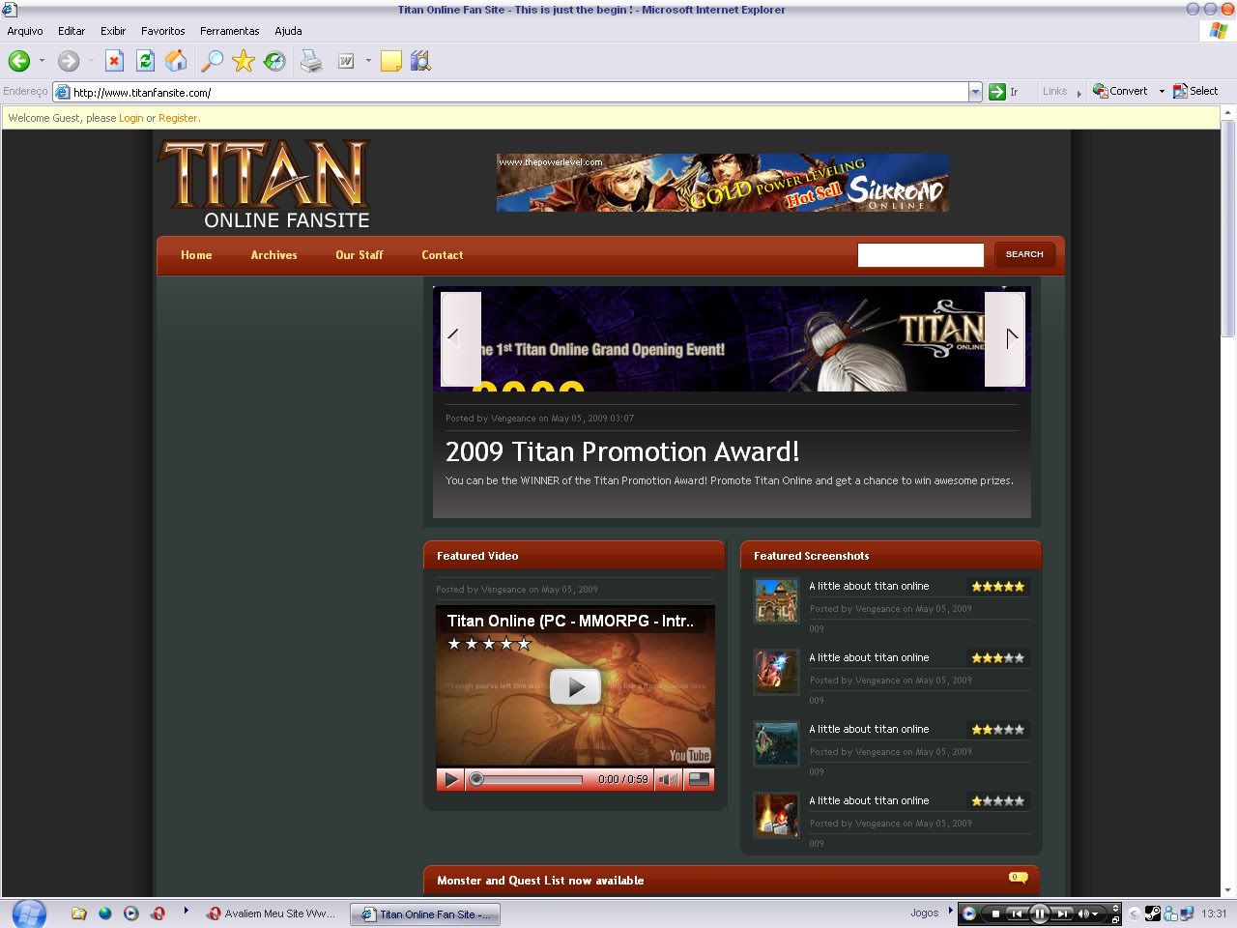Open Monster and Quest List now available post
This screenshot has width=1237, height=928.
540,881
